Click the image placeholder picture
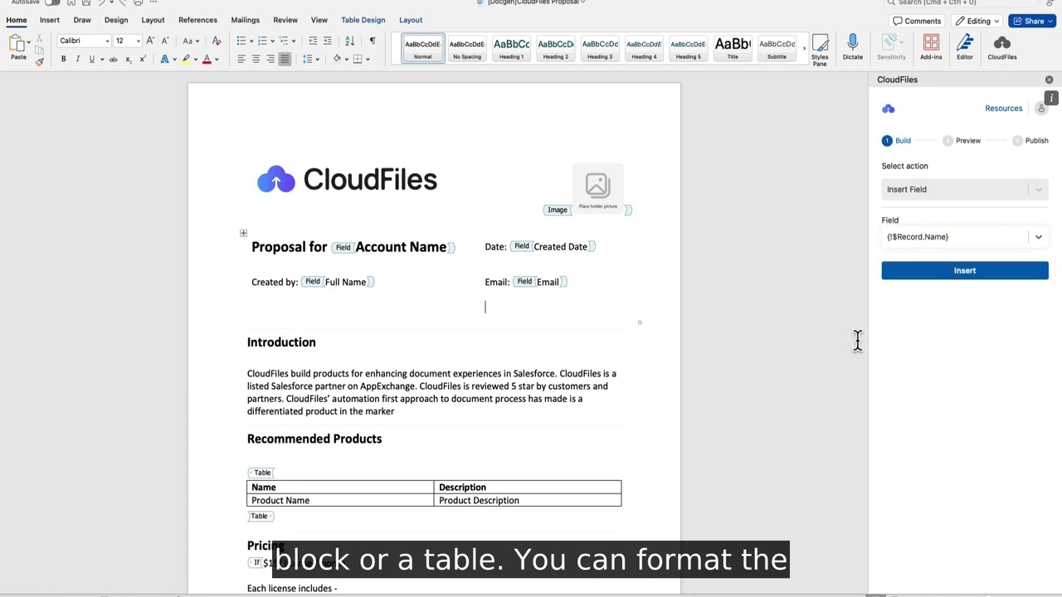This screenshot has width=1062, height=597. (597, 188)
